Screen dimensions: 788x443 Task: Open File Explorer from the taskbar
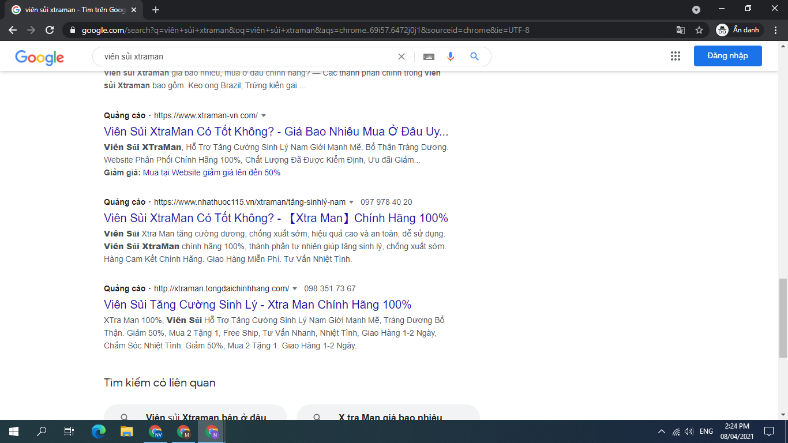[127, 431]
